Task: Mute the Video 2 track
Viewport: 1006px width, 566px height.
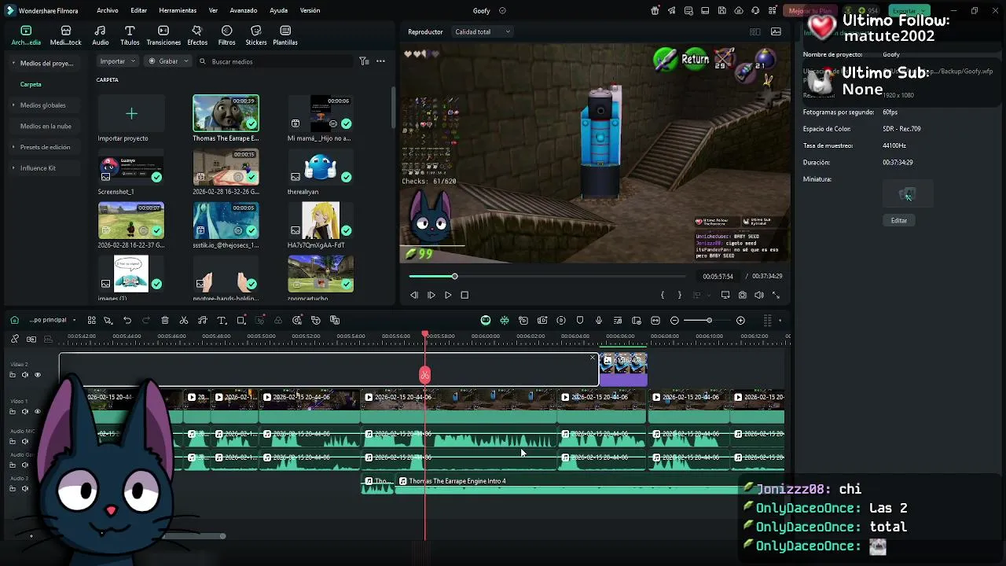Action: click(24, 375)
